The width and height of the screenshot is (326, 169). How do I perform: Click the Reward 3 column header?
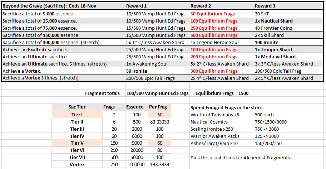click(x=289, y=6)
